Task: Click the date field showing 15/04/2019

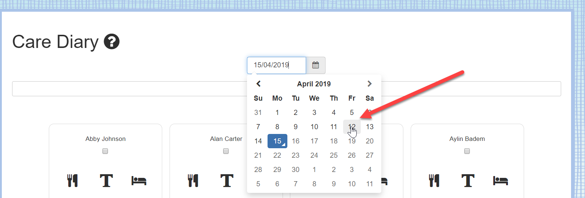Action: 276,65
